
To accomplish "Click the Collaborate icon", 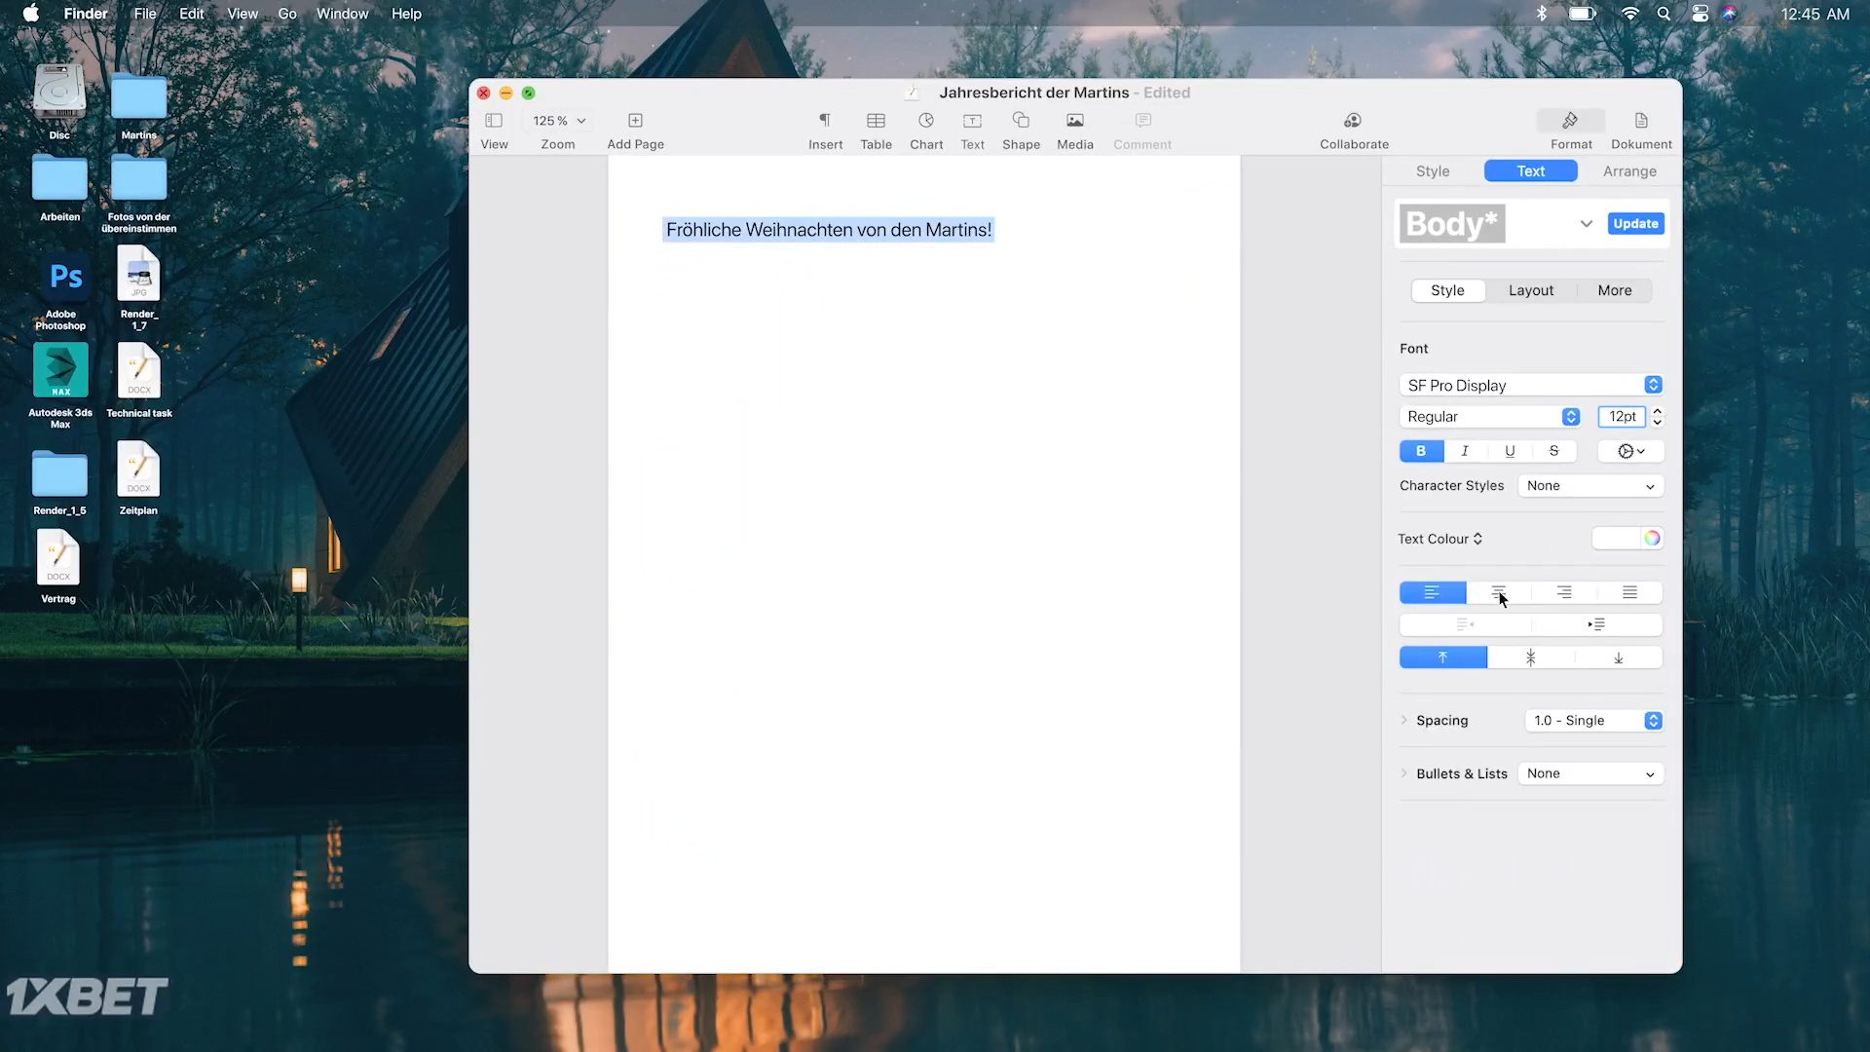I will pos(1353,121).
